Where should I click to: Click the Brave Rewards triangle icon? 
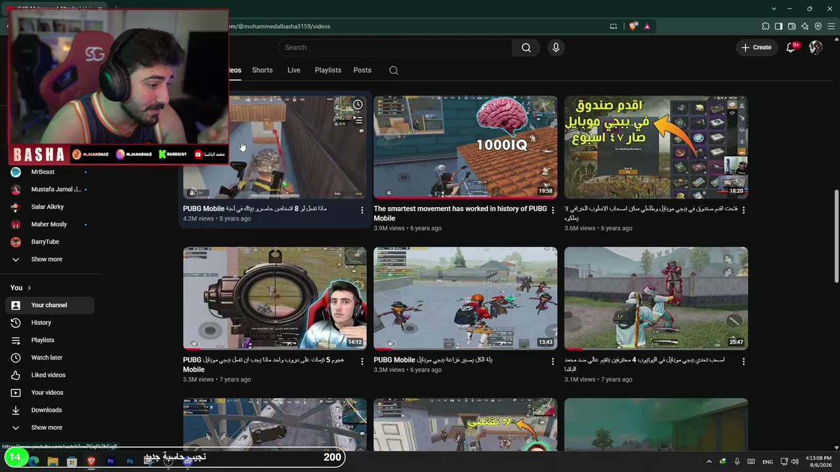tap(647, 26)
